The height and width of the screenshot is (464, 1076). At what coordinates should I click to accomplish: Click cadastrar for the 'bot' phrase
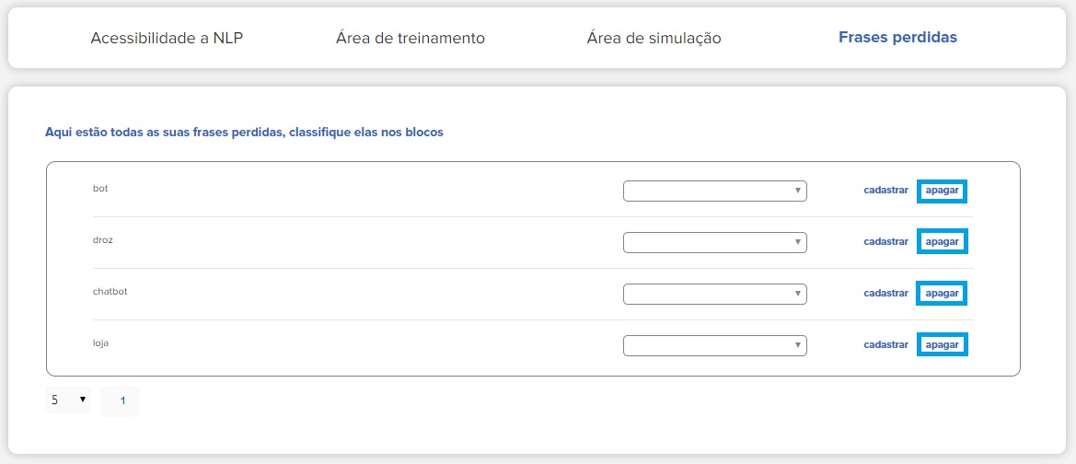(x=885, y=191)
